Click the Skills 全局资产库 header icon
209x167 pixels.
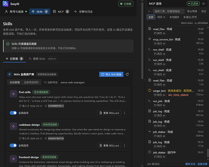coord(9,74)
